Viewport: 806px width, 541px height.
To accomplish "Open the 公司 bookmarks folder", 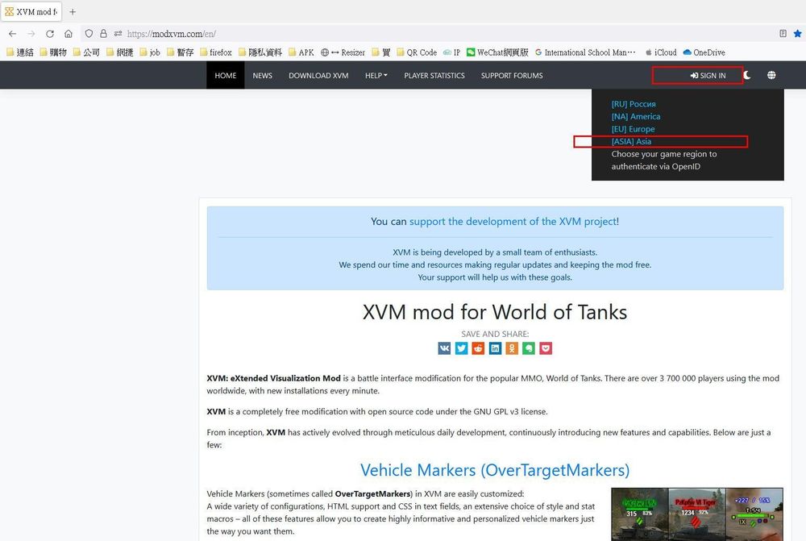I will pos(86,52).
